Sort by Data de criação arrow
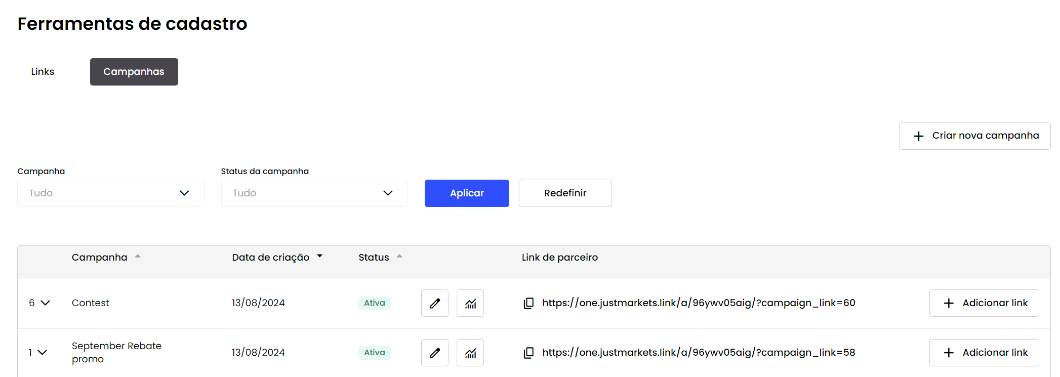This screenshot has height=377, width=1060. pos(320,256)
